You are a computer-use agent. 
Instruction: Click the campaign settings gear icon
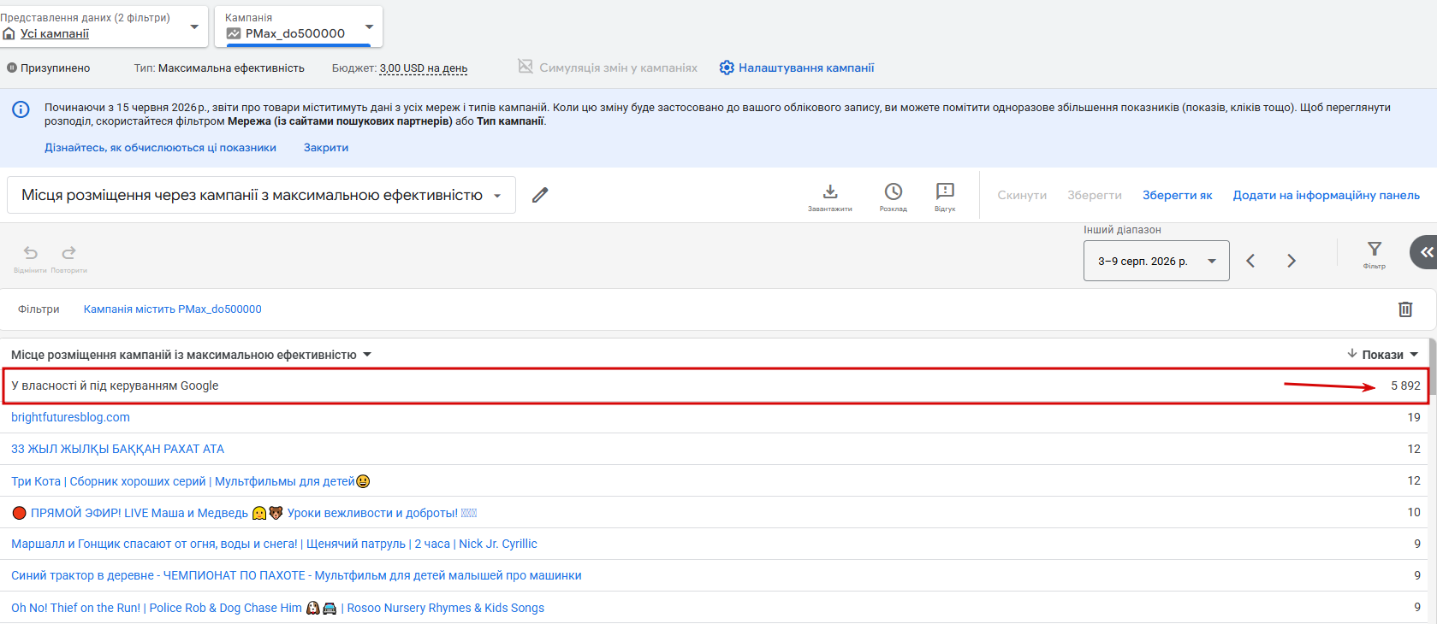727,68
